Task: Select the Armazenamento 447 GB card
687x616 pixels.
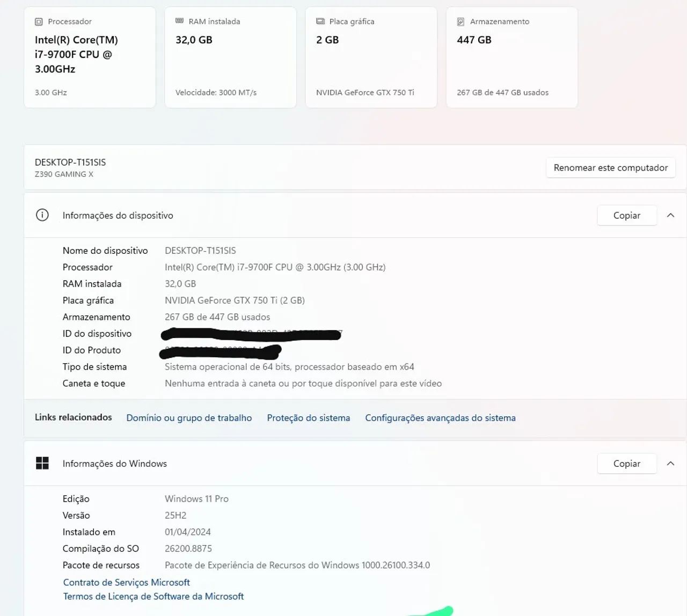Action: 511,57
